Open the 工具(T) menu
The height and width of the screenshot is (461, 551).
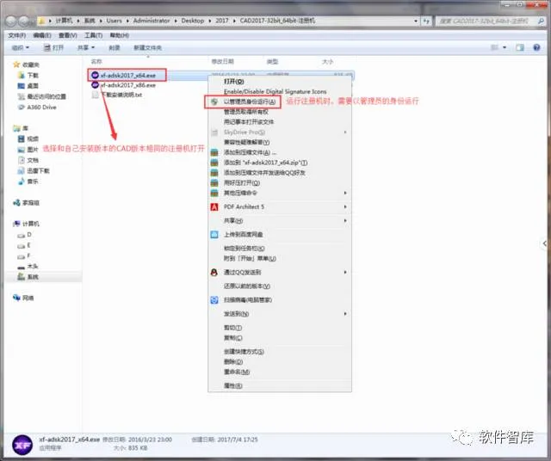[93, 35]
